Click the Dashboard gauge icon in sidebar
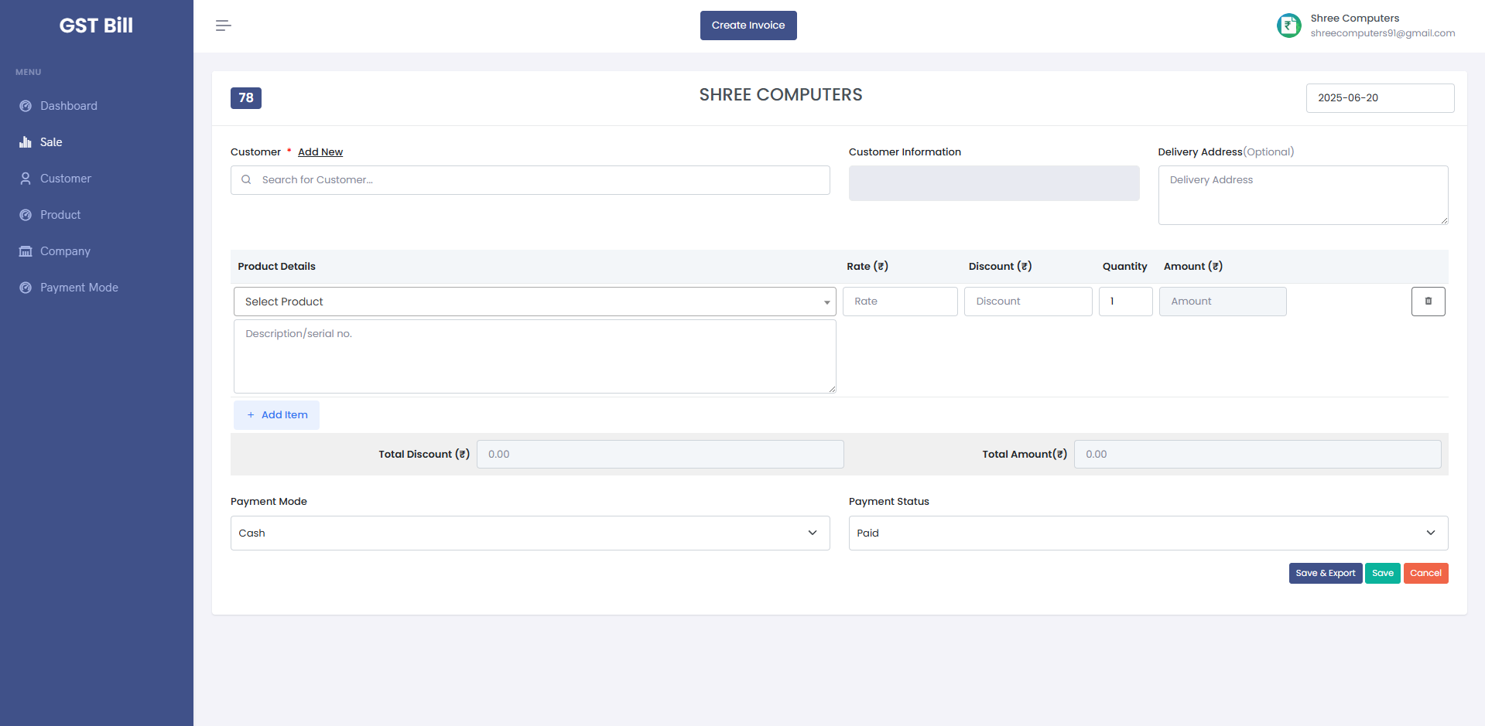Screen dimensions: 1485x726 [x=26, y=106]
